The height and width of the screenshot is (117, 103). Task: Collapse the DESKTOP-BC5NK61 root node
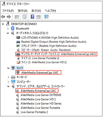tap(3, 24)
